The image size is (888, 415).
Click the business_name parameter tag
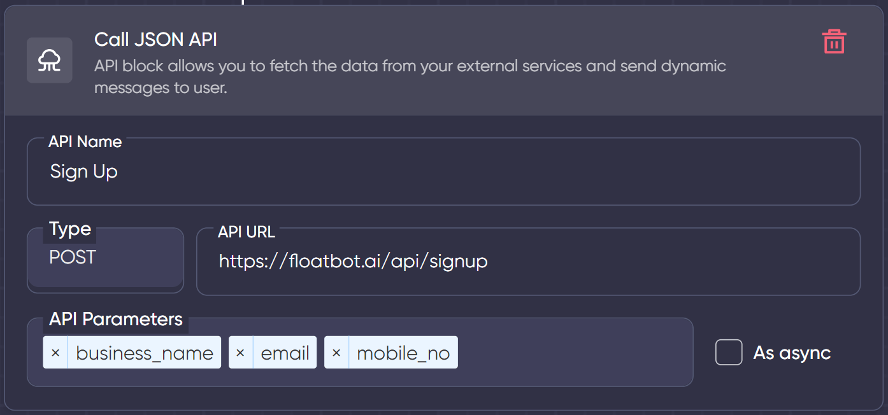[144, 352]
